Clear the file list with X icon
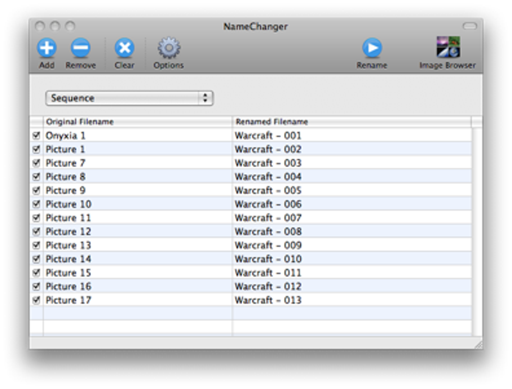512x389 pixels. click(124, 48)
